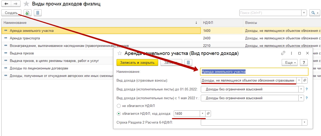Expand the income code 1400 dropdown
This screenshot has height=136, width=321.
(x=202, y=113)
